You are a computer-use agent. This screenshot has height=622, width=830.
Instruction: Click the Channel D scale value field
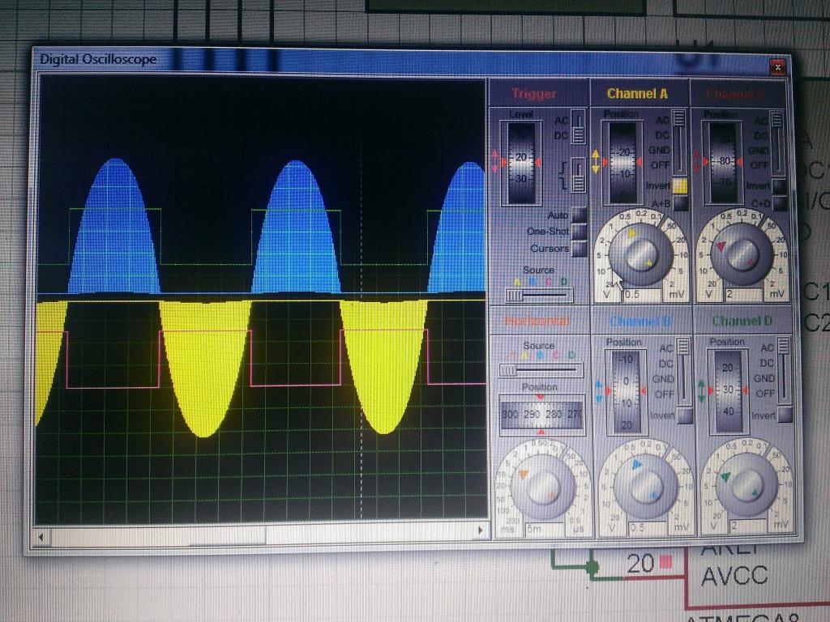[x=747, y=526]
